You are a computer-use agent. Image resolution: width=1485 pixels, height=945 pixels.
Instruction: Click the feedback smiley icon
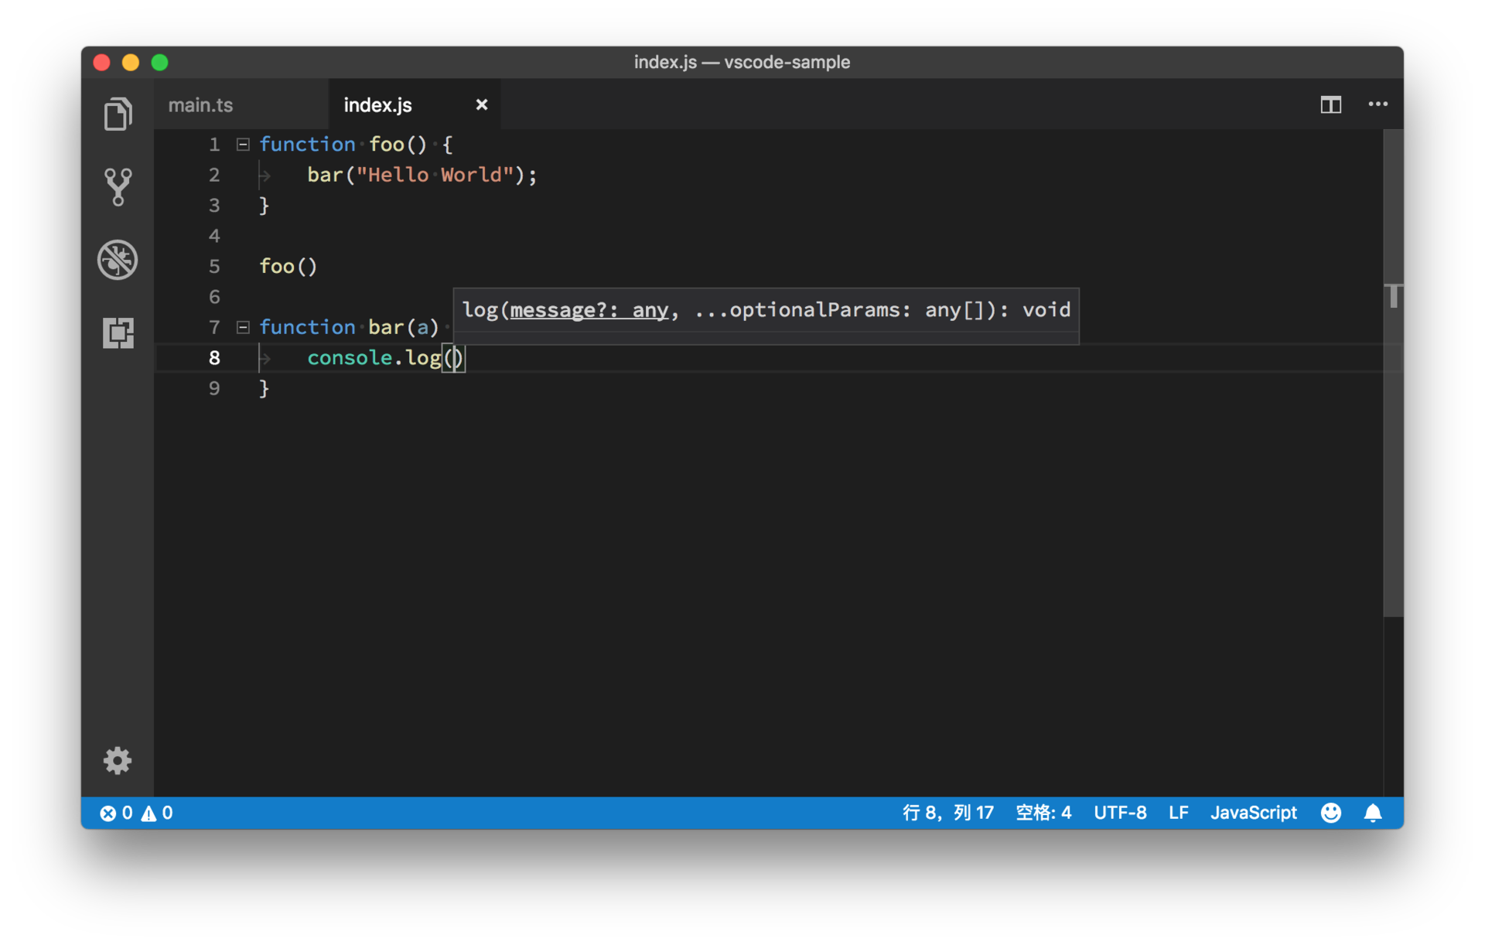click(x=1330, y=813)
